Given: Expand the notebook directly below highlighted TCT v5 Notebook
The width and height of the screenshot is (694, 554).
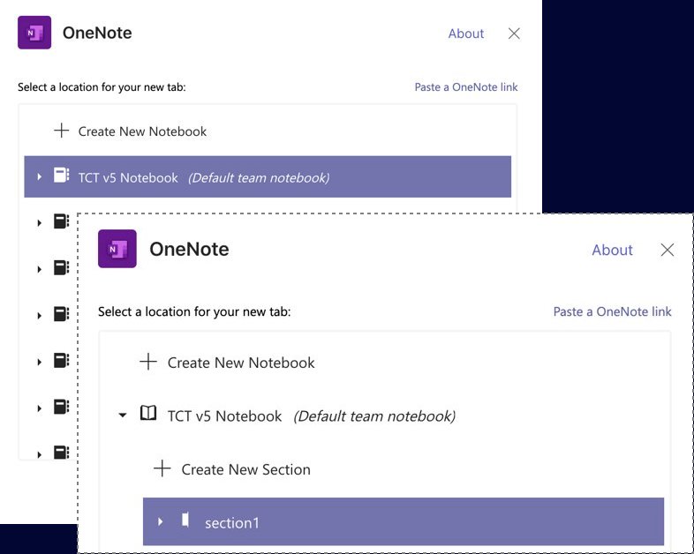Looking at the screenshot, I should [40, 223].
